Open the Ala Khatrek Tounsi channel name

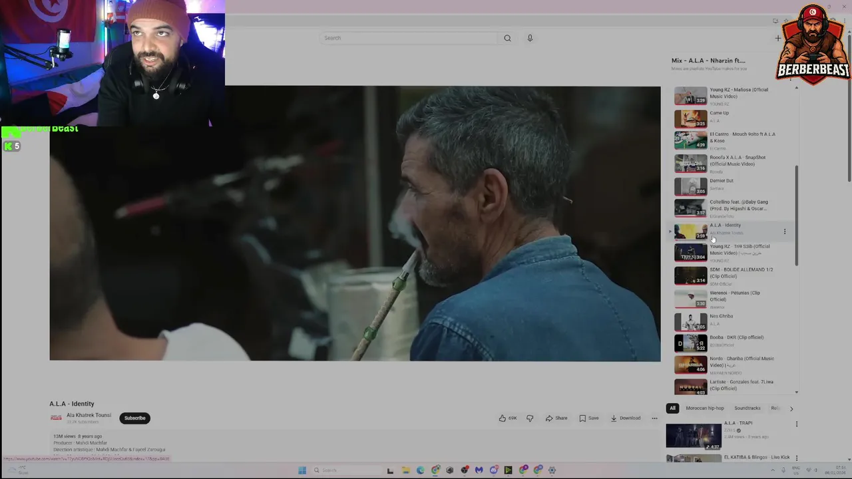[x=89, y=415]
